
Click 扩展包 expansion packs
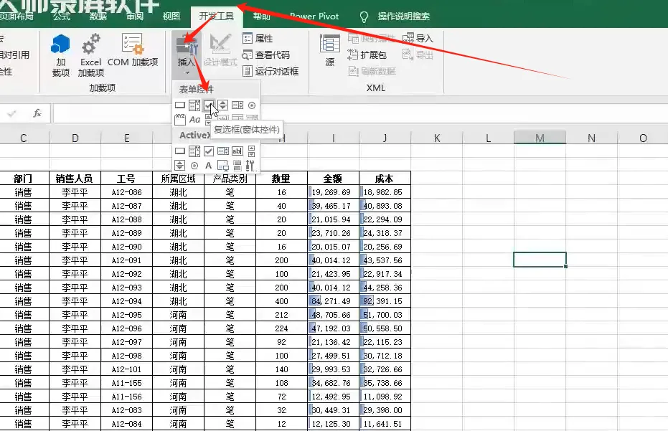(367, 55)
